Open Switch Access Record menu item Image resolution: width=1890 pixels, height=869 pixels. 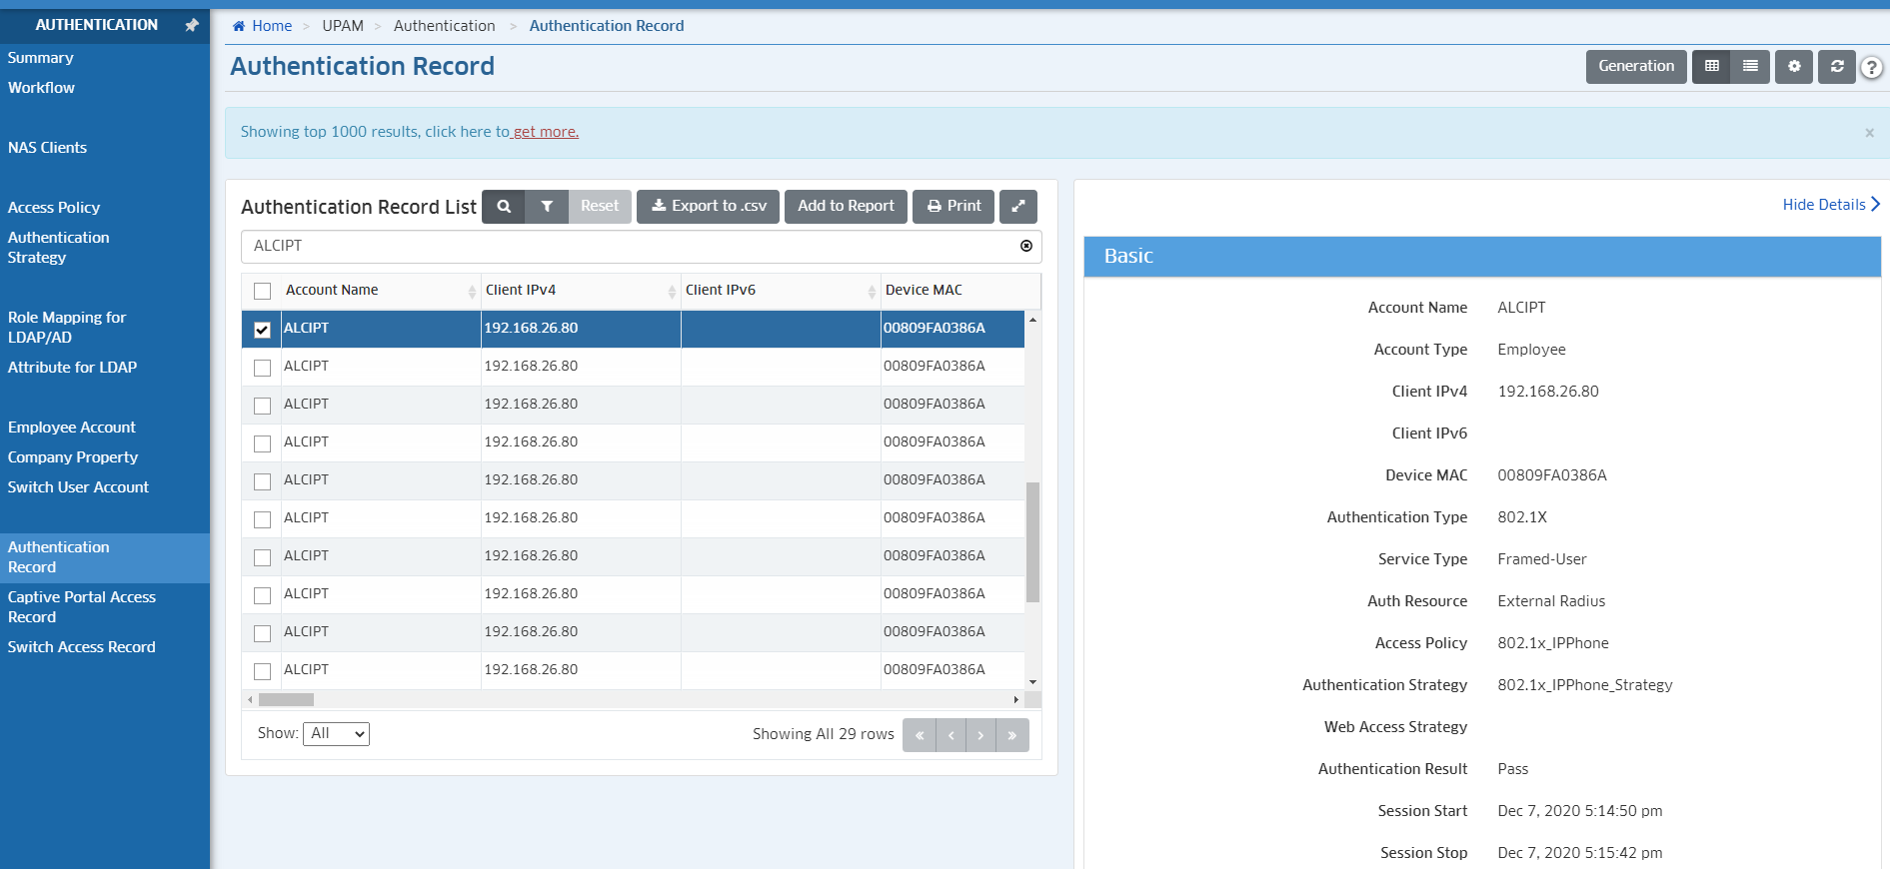(82, 647)
